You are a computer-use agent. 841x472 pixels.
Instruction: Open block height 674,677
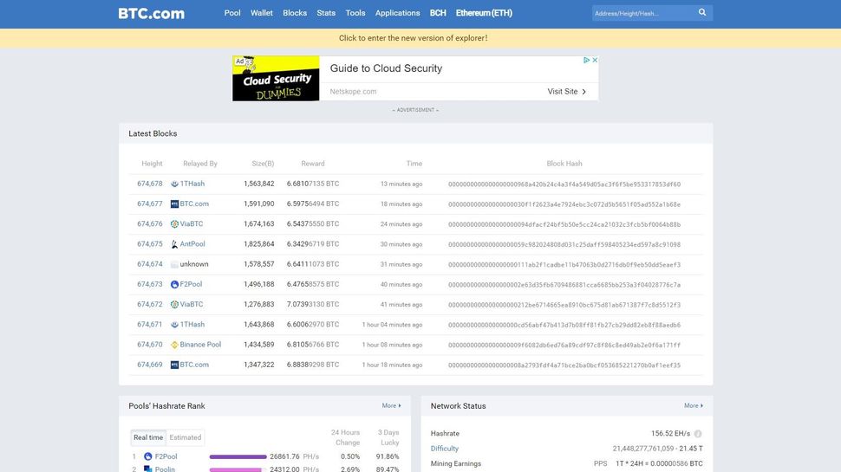coord(150,204)
